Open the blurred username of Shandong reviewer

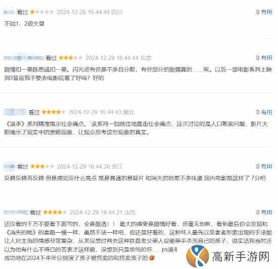[x=16, y=212]
